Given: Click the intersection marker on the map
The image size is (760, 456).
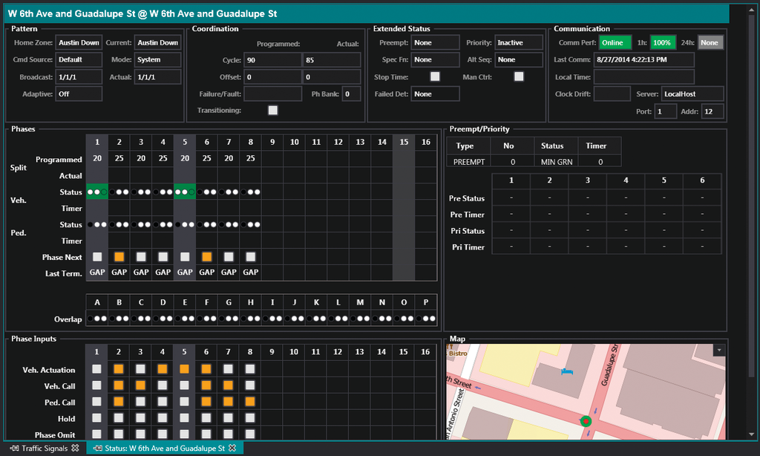Looking at the screenshot, I should pos(586,421).
